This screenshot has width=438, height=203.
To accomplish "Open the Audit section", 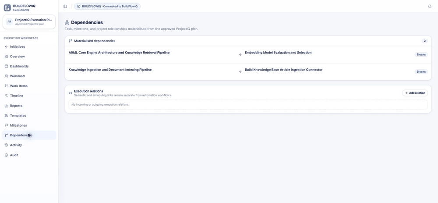I will (x=29, y=155).
